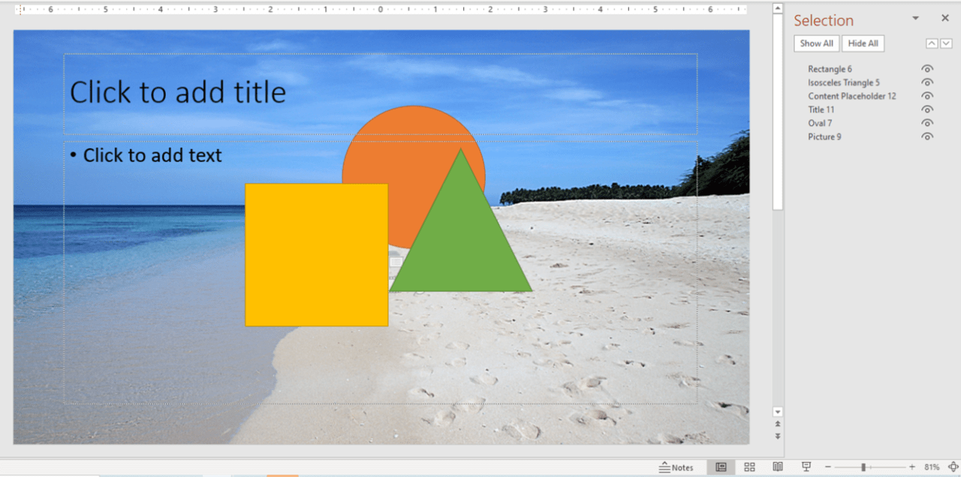
Task: Hide Rectangle 6 using its eye toggle
Action: [927, 68]
